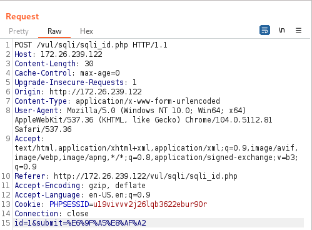Click the POST request line
The height and width of the screenshot is (230, 312).
point(91,45)
